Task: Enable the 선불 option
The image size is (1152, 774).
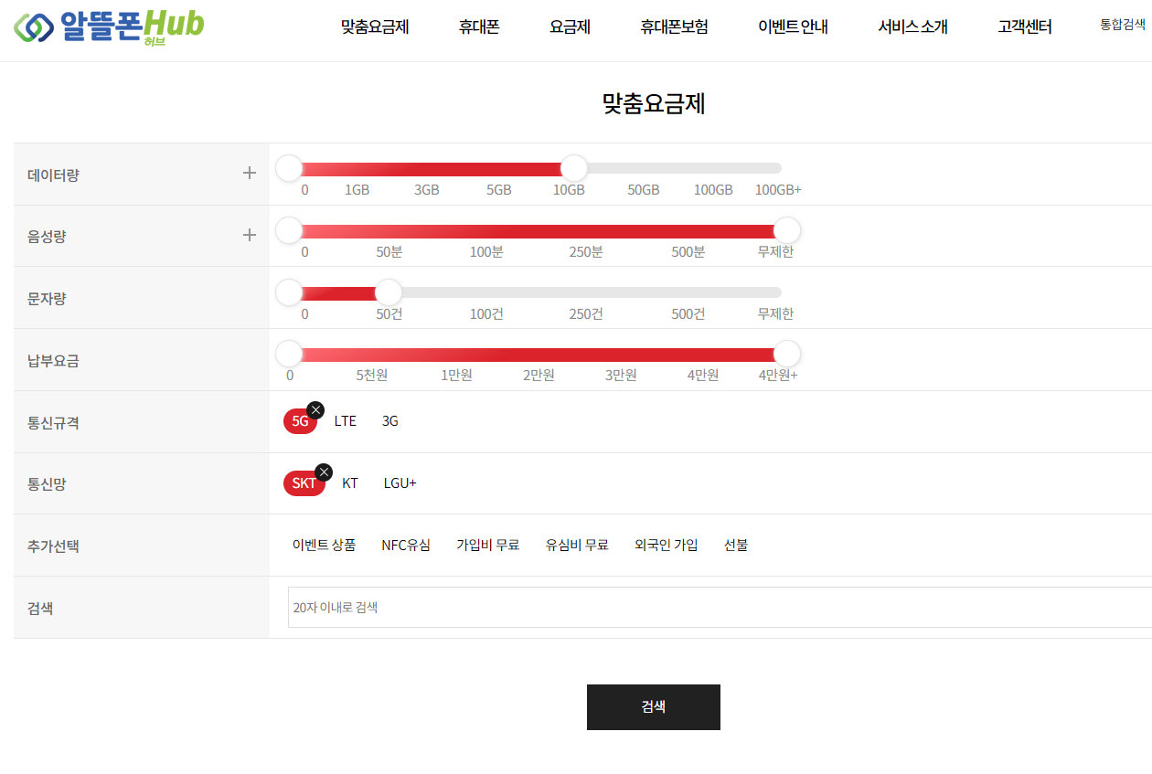Action: [736, 546]
